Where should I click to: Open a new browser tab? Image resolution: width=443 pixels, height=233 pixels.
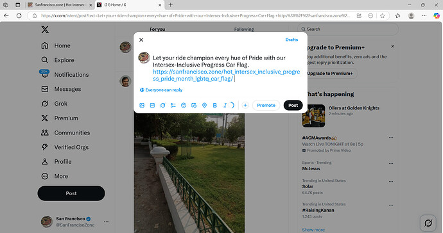click(x=170, y=4)
